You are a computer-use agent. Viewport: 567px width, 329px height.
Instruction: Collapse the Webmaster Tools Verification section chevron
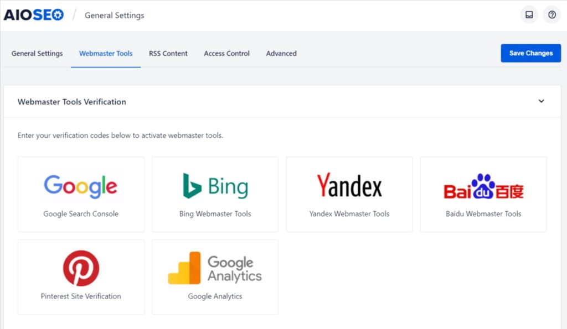(541, 101)
